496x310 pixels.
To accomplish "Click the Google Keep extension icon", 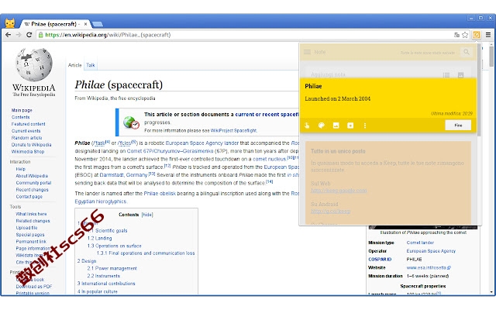I will pos(476,35).
